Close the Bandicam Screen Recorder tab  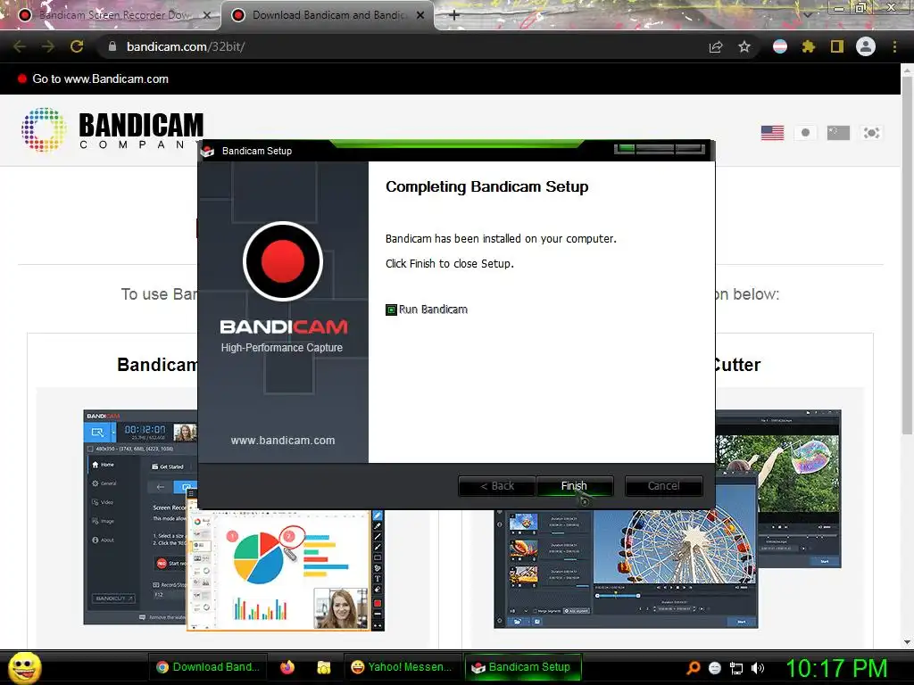click(x=206, y=16)
